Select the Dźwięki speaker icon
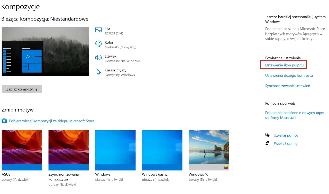This screenshot has width=329, height=194. coord(98,58)
